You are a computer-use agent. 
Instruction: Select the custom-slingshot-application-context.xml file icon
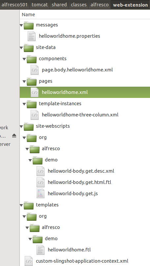coord(29,261)
